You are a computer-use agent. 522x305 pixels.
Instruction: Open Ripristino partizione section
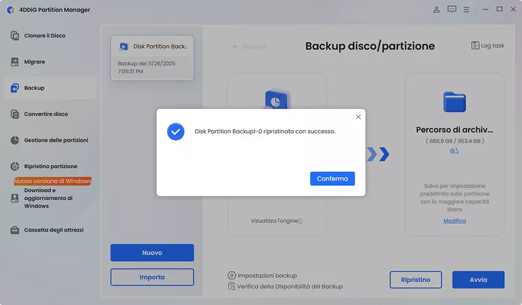tap(50, 166)
